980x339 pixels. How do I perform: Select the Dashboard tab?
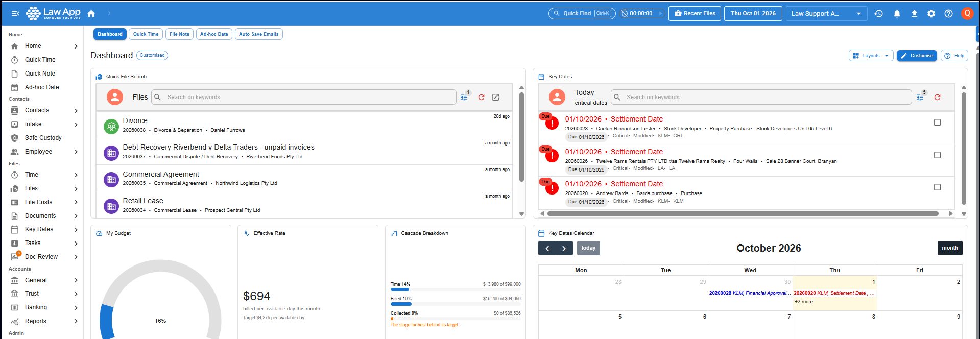click(110, 34)
